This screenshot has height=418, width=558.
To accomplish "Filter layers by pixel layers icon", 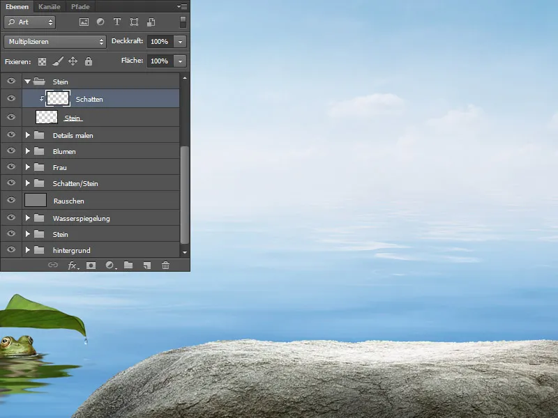I will point(84,22).
